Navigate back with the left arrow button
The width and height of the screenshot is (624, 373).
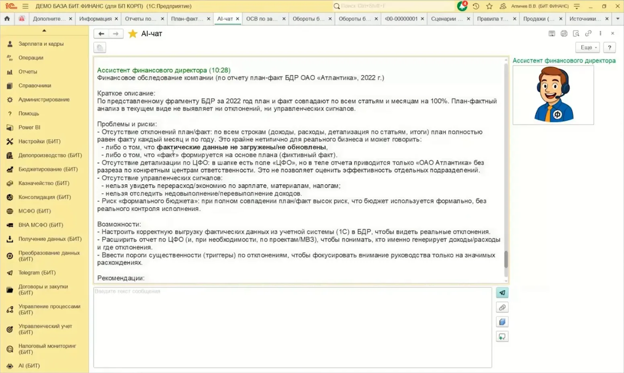(x=101, y=34)
